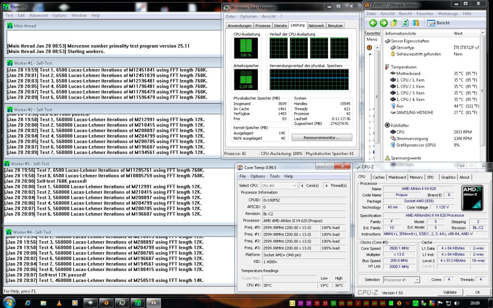
Task: Switch to the Dienste tab in Task Manager
Action: coord(280,26)
